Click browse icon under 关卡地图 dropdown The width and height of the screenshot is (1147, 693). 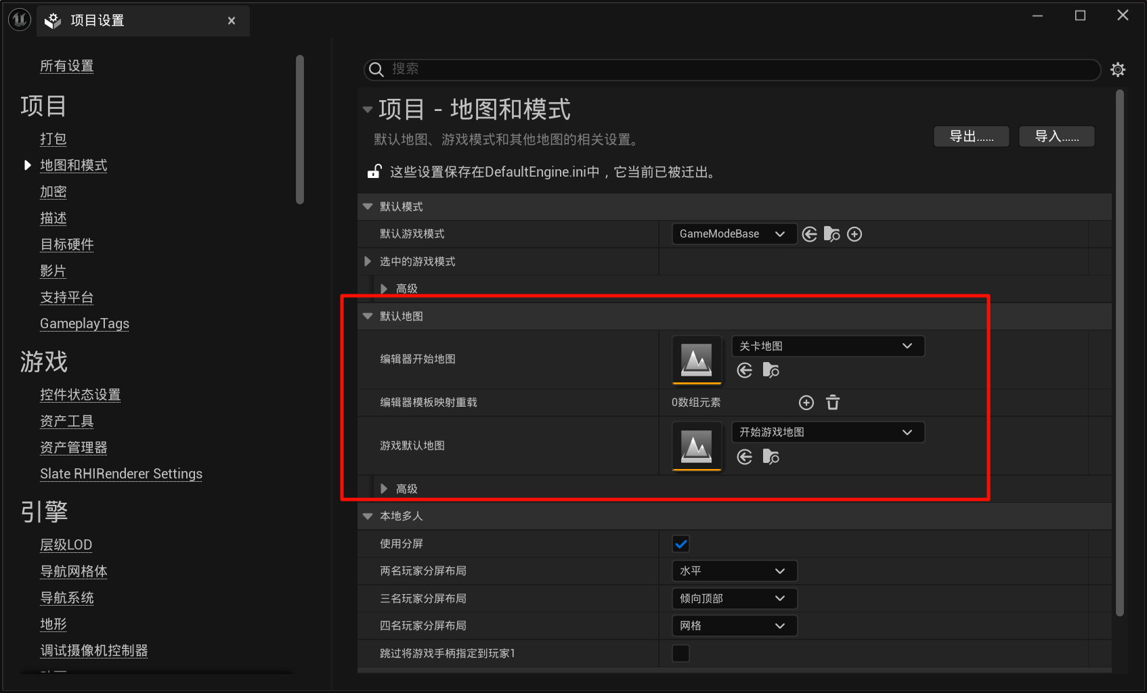pyautogui.click(x=771, y=370)
